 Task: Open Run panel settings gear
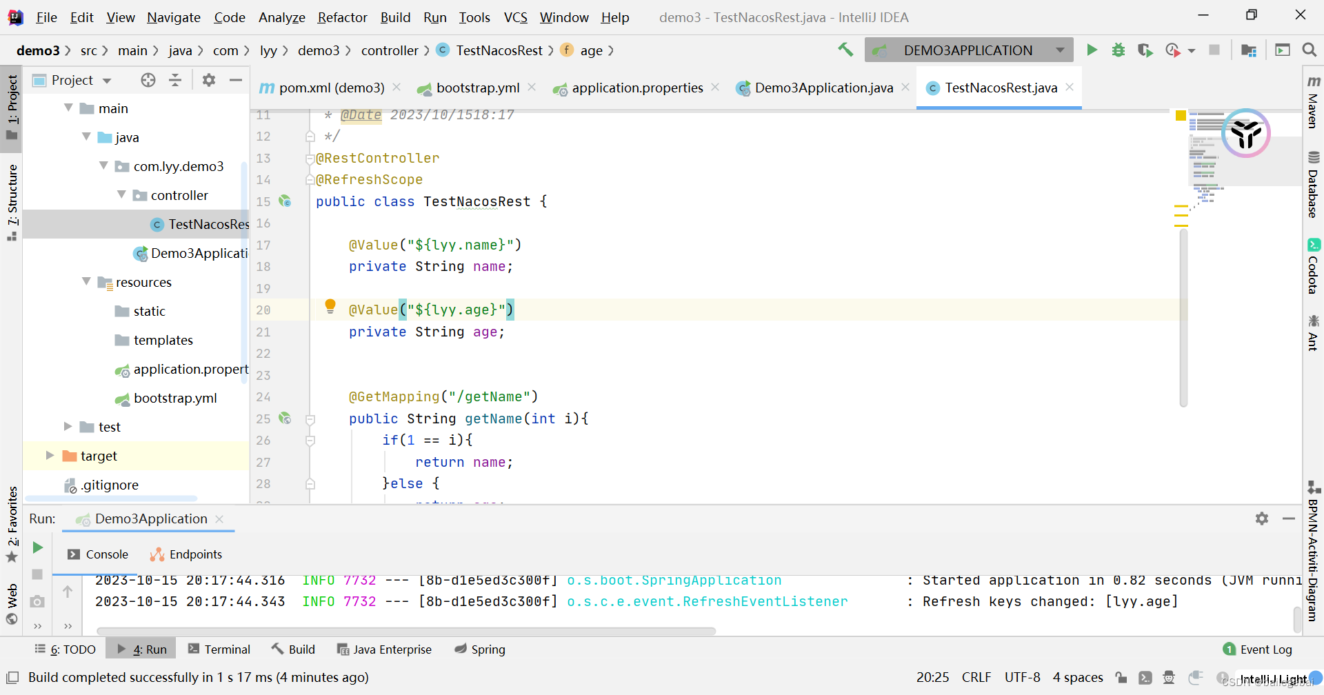tap(1262, 518)
